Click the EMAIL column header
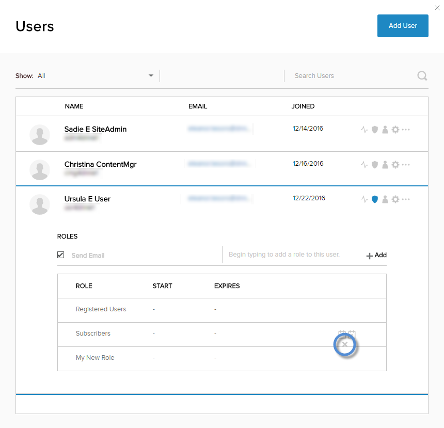Image resolution: width=444 pixels, height=428 pixels. click(x=198, y=106)
